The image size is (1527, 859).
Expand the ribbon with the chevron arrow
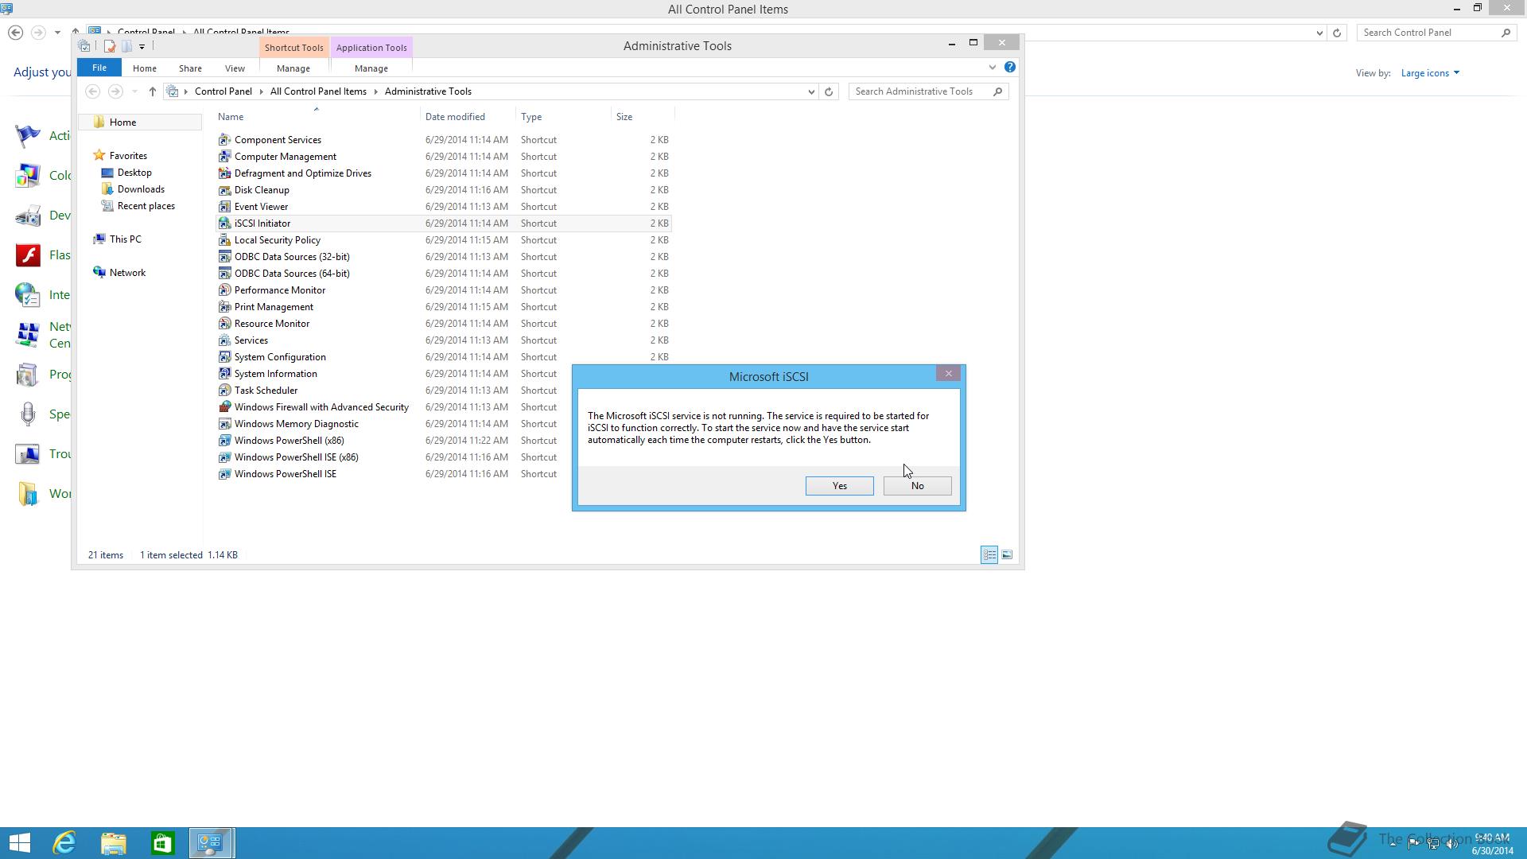(992, 68)
